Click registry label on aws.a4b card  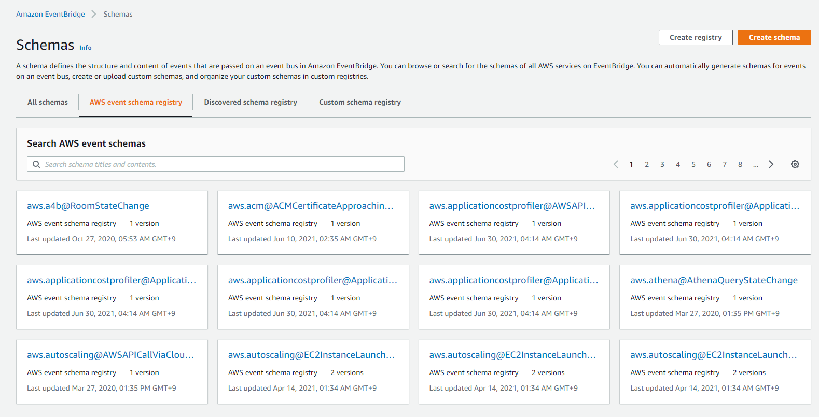(x=72, y=223)
